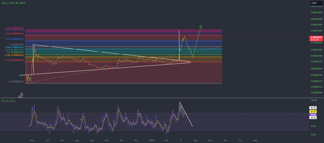Click the Apr label on time axis
This screenshot has width=324, height=143.
pyautogui.click(x=195, y=141)
